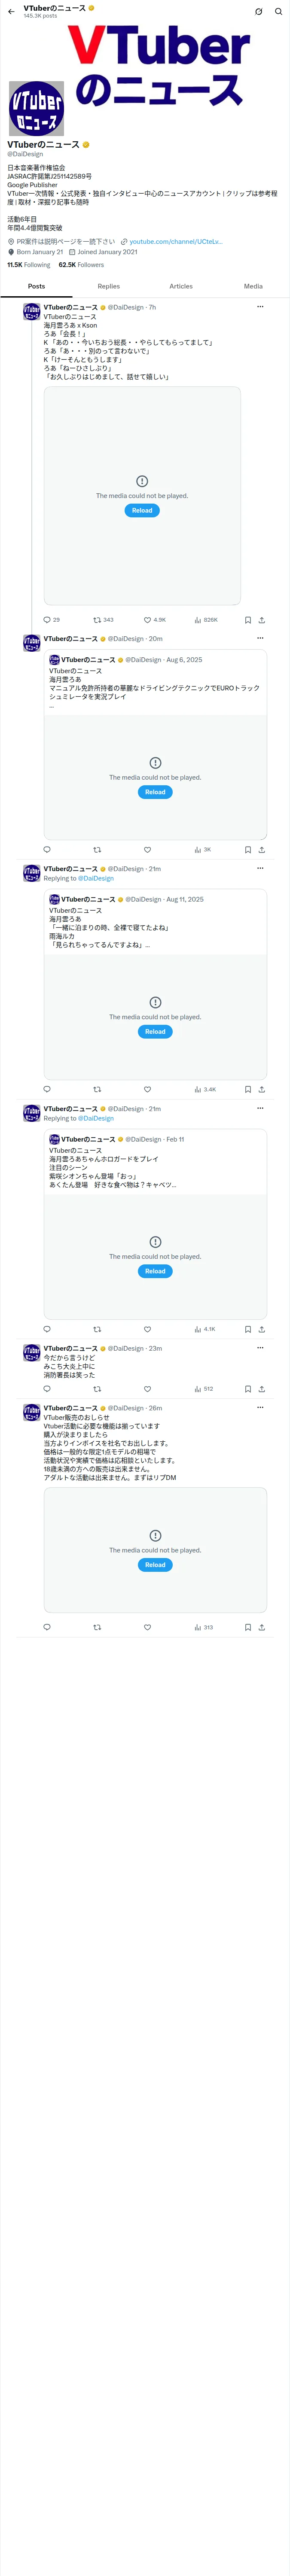The height and width of the screenshot is (2576, 290).
Task: Open more options on the 7h post
Action: [x=260, y=307]
